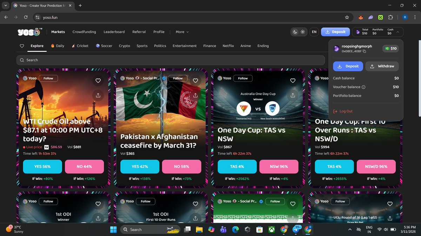Select the Crypto category tab
Viewport: 421px width, 236px height.
(124, 46)
